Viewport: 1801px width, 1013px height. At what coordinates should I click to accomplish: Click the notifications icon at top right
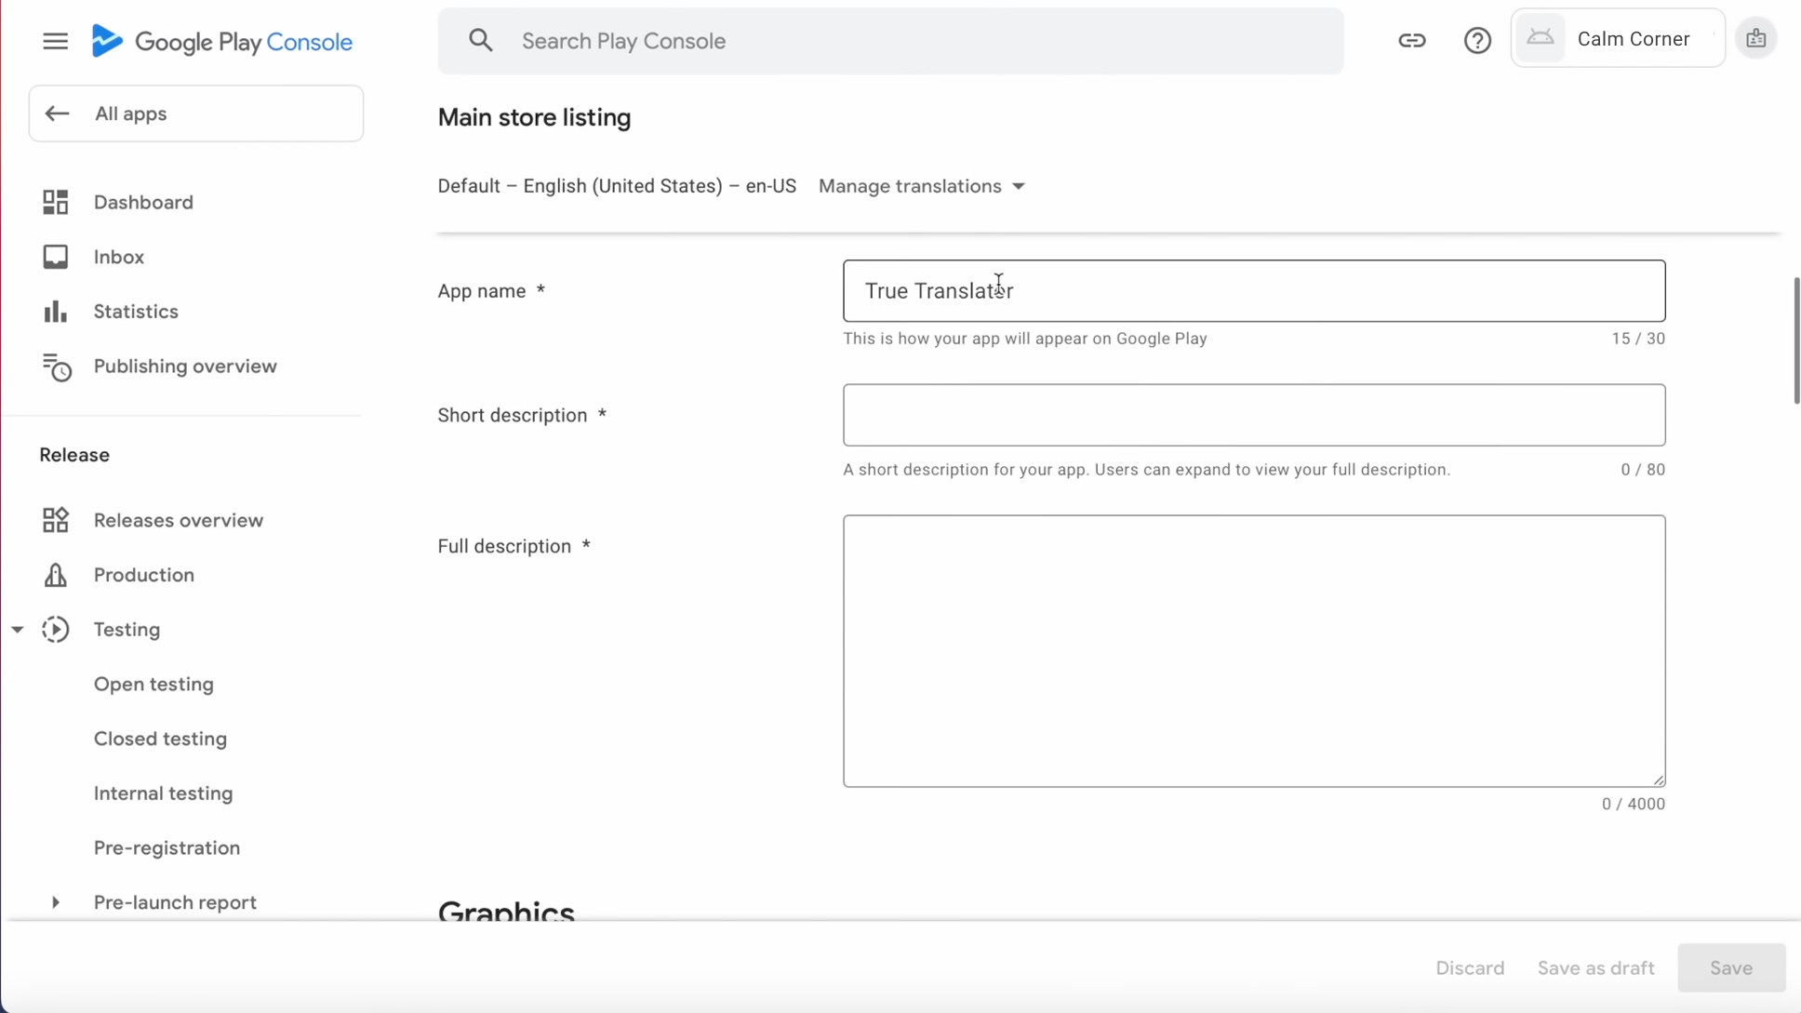(1755, 39)
